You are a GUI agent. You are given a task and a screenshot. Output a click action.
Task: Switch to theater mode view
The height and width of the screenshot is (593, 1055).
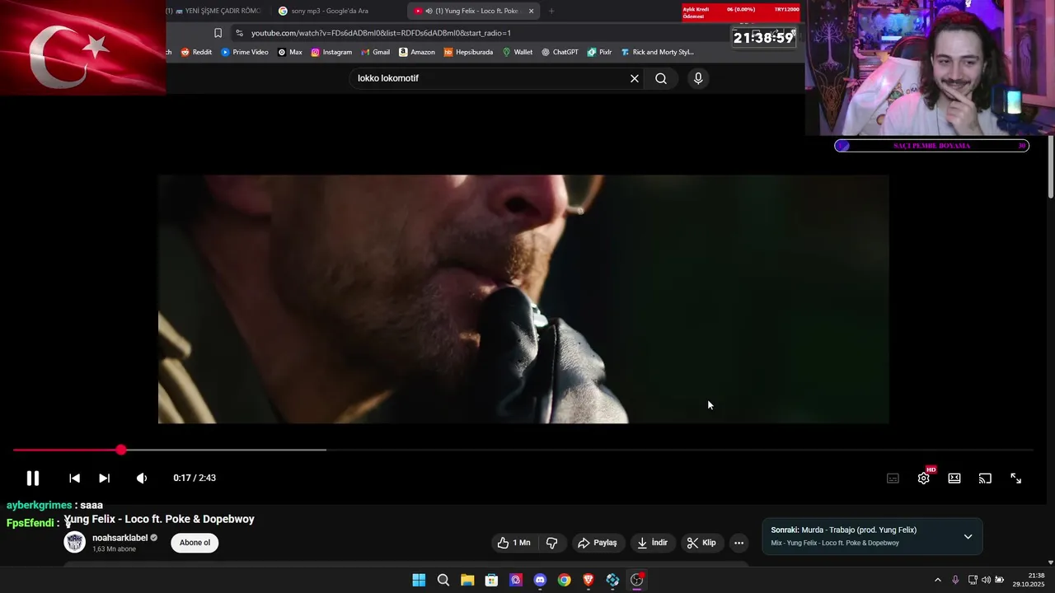tap(954, 478)
